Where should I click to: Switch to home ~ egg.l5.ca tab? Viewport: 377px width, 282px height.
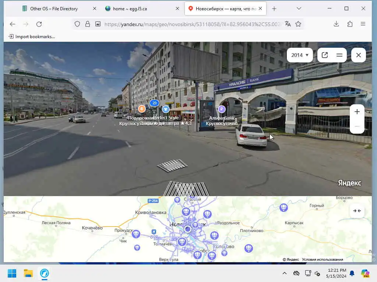[x=130, y=9]
